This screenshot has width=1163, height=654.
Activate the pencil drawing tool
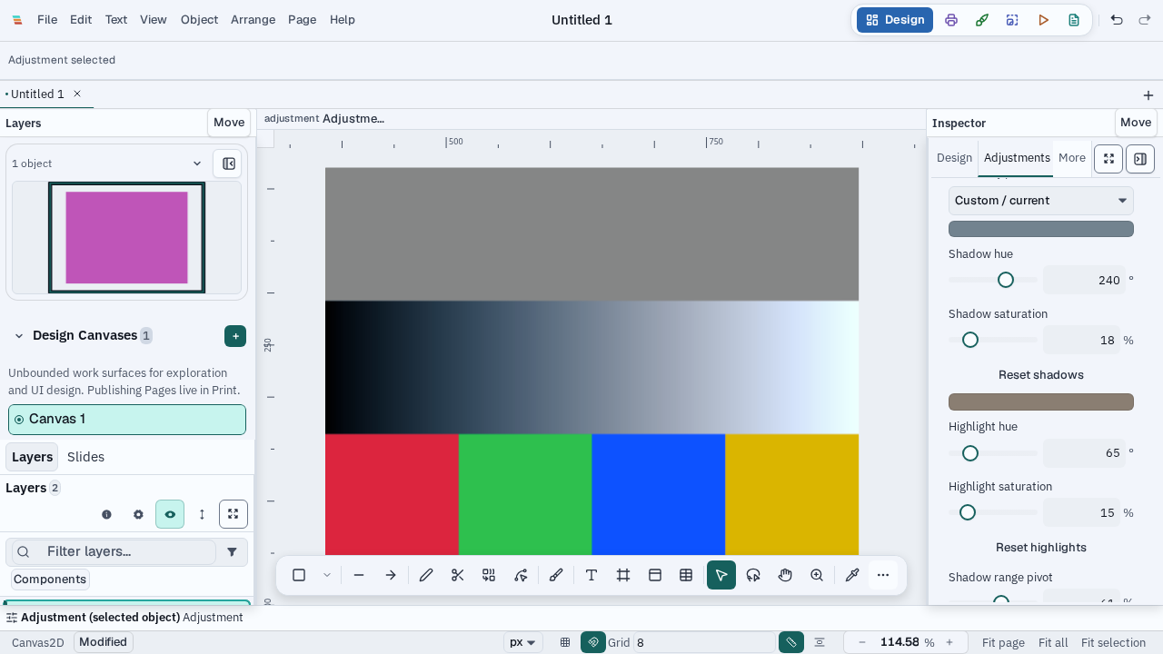pyautogui.click(x=426, y=575)
